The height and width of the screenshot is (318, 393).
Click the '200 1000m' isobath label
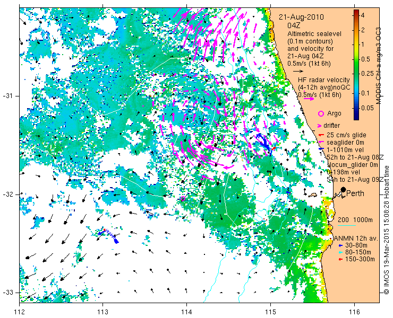(355, 220)
